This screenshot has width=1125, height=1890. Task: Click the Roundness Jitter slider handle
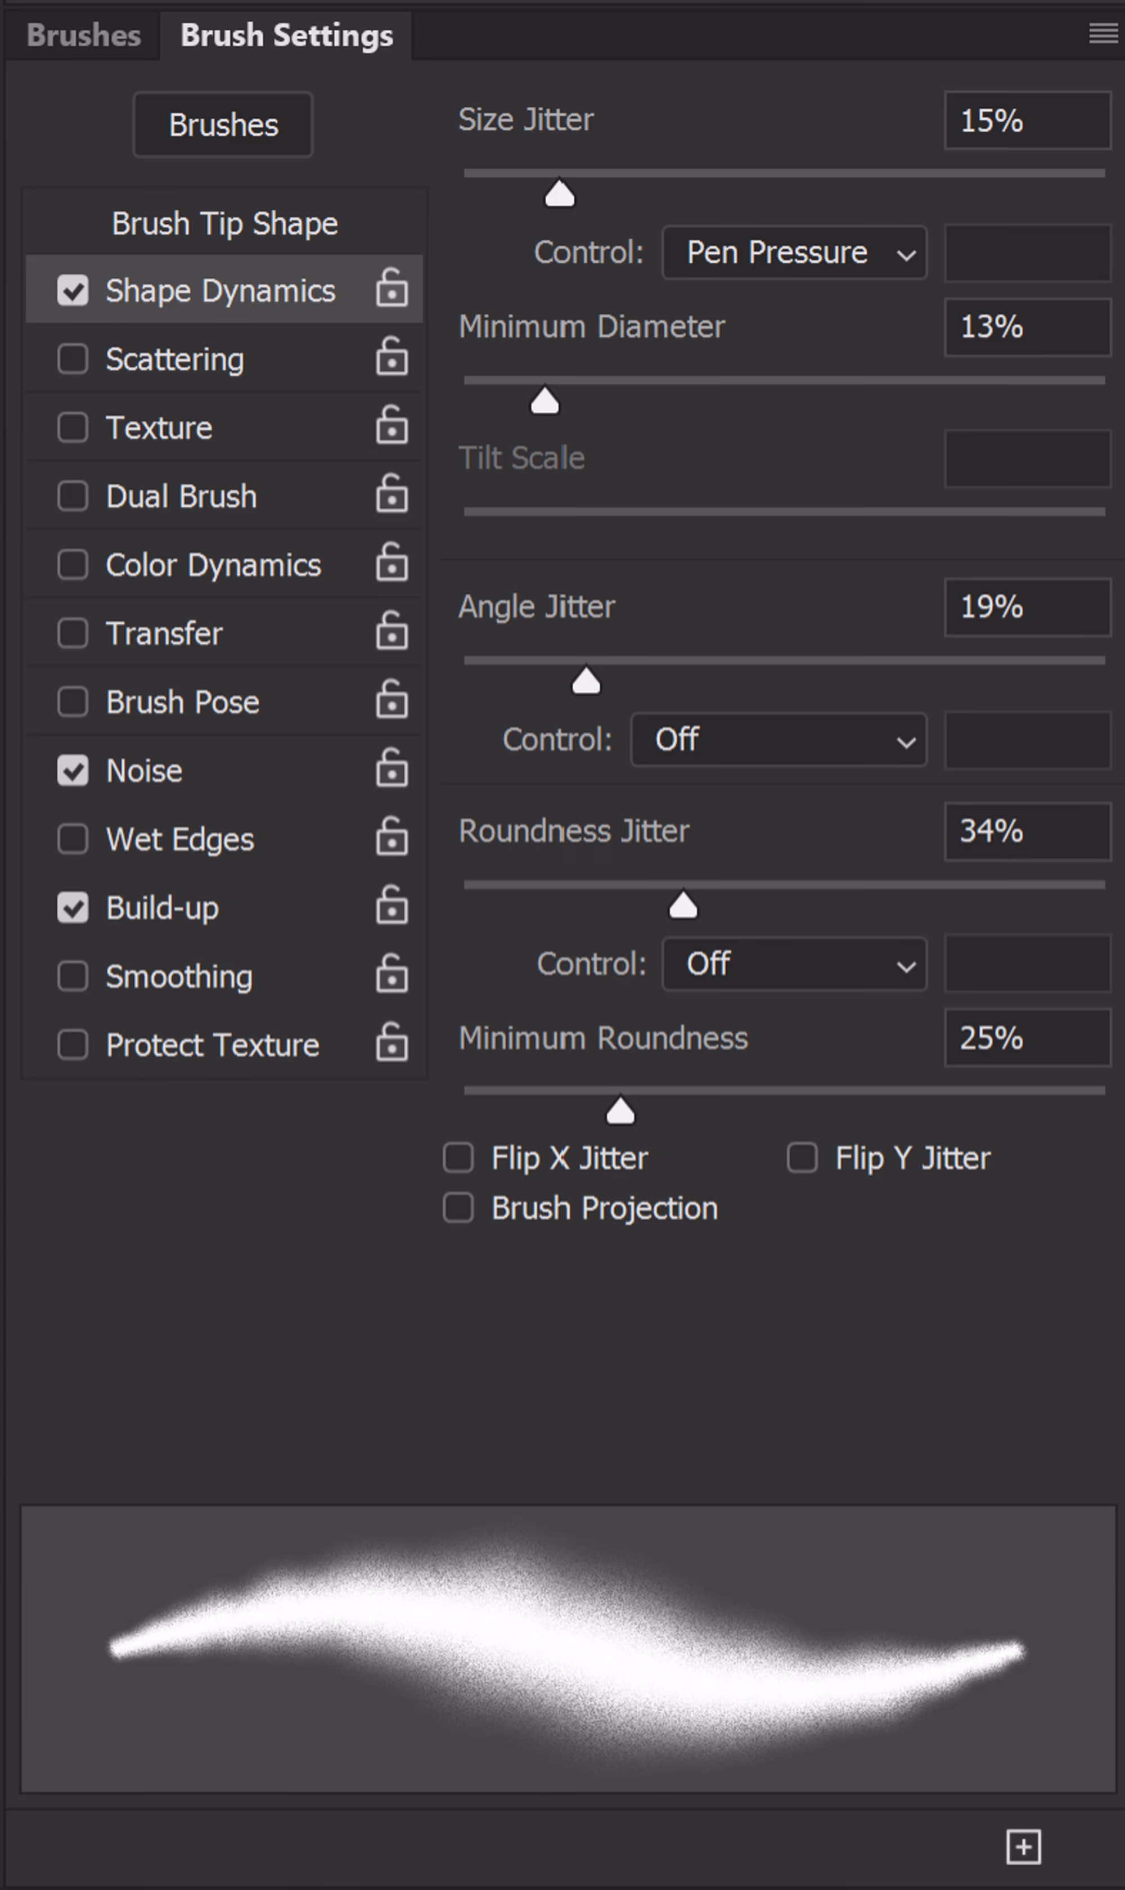[x=683, y=906]
